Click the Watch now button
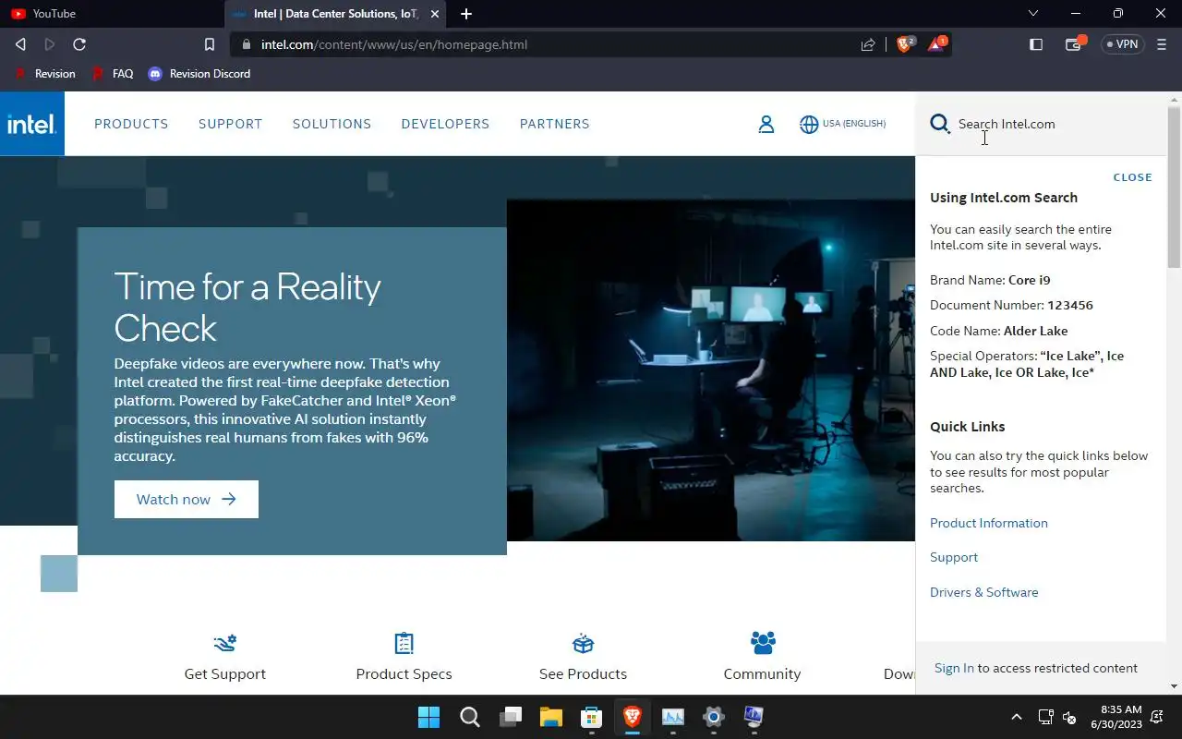Screen dimensions: 1182x739 [x=187, y=500]
